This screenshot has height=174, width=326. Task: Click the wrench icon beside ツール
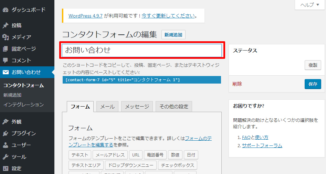click(x=6, y=157)
